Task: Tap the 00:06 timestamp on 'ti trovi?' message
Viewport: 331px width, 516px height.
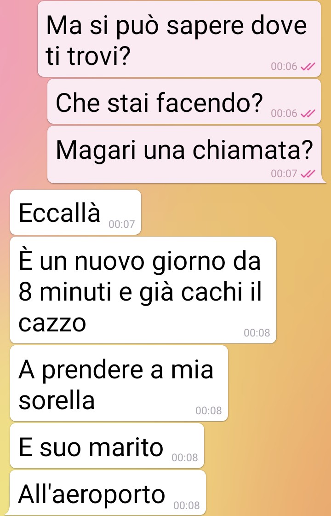Action: pyautogui.click(x=284, y=66)
